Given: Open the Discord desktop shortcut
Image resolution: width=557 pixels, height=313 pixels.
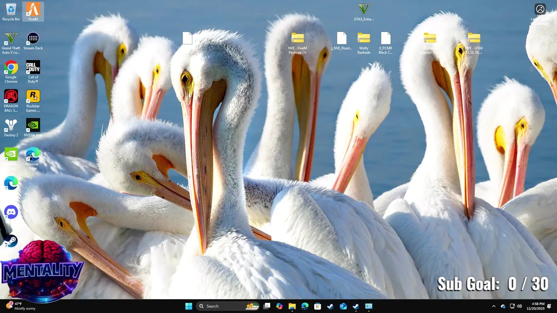Looking at the screenshot, I should (x=11, y=212).
